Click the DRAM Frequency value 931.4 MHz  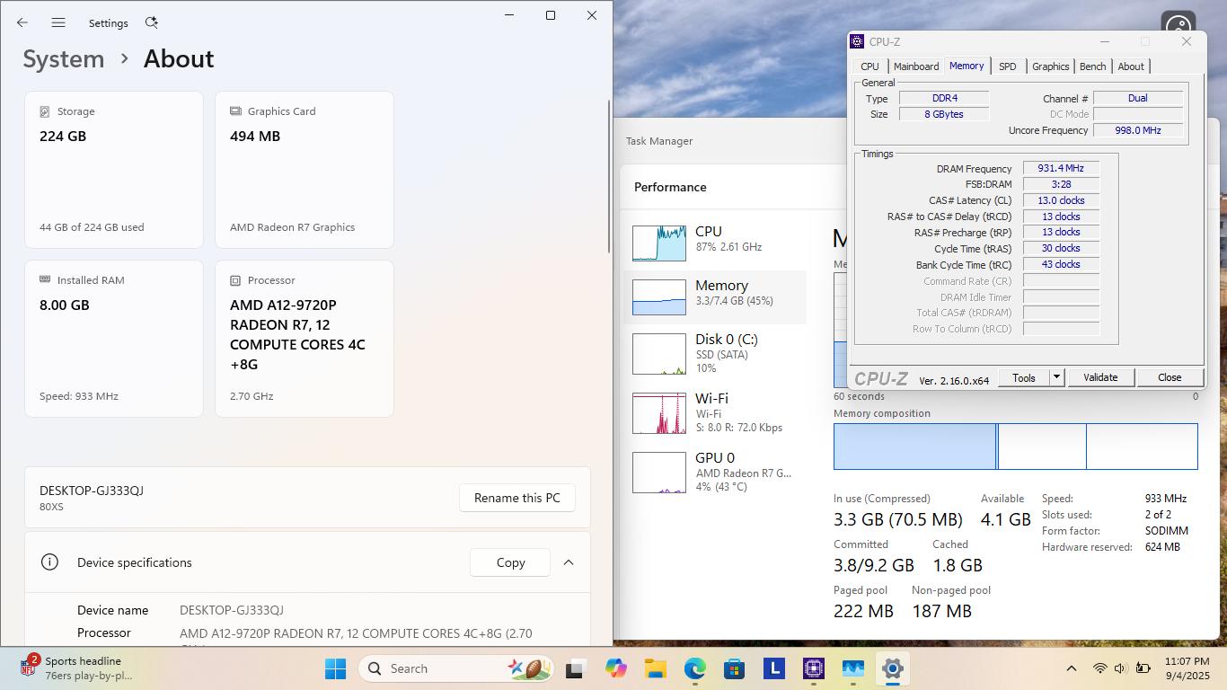click(1061, 169)
